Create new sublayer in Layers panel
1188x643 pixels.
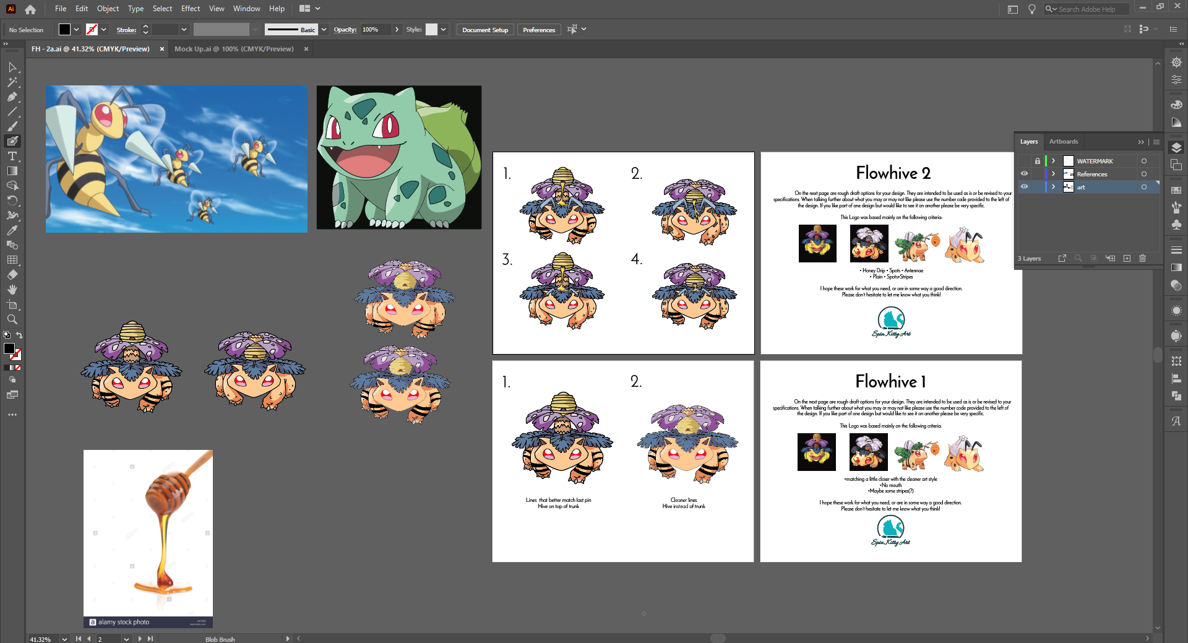(1111, 258)
